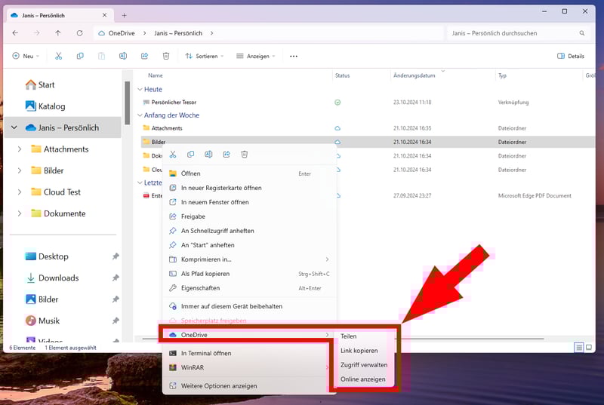Open Downloads in the sidebar quick access
Screen dimensions: 604x405
click(x=58, y=278)
